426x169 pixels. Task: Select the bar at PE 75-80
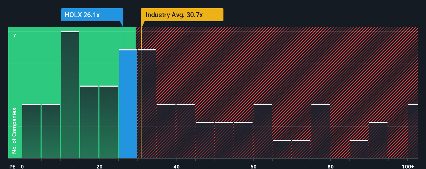[321, 131]
